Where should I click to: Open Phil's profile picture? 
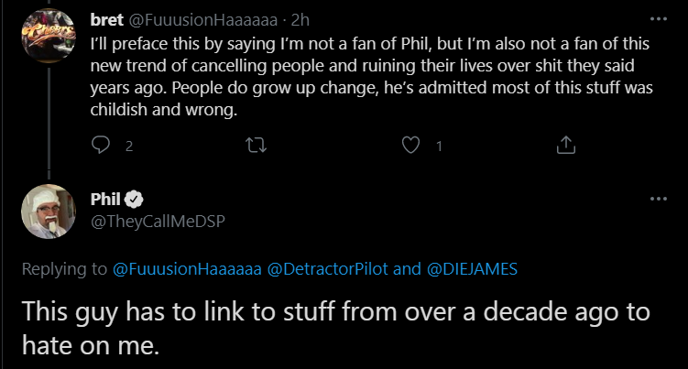[49, 212]
